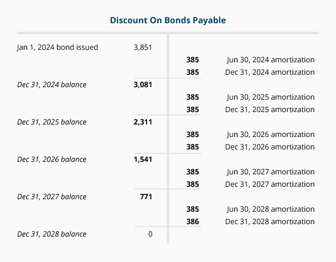Click the Dec 31, 2026 balance label
This screenshot has height=262, width=336.
point(51,159)
